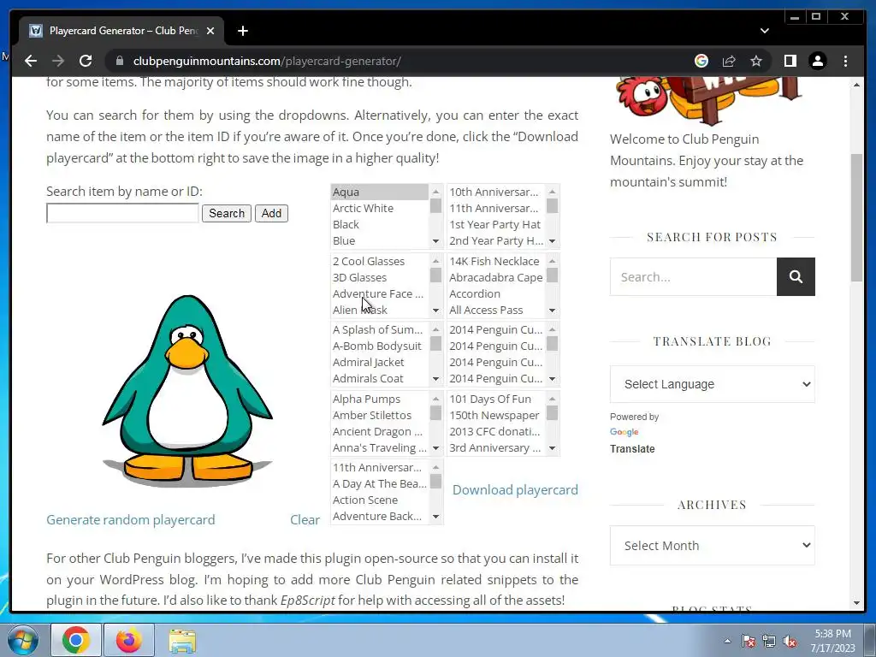876x657 pixels.
Task: Select 14K Fish Necklace
Action: (x=495, y=261)
